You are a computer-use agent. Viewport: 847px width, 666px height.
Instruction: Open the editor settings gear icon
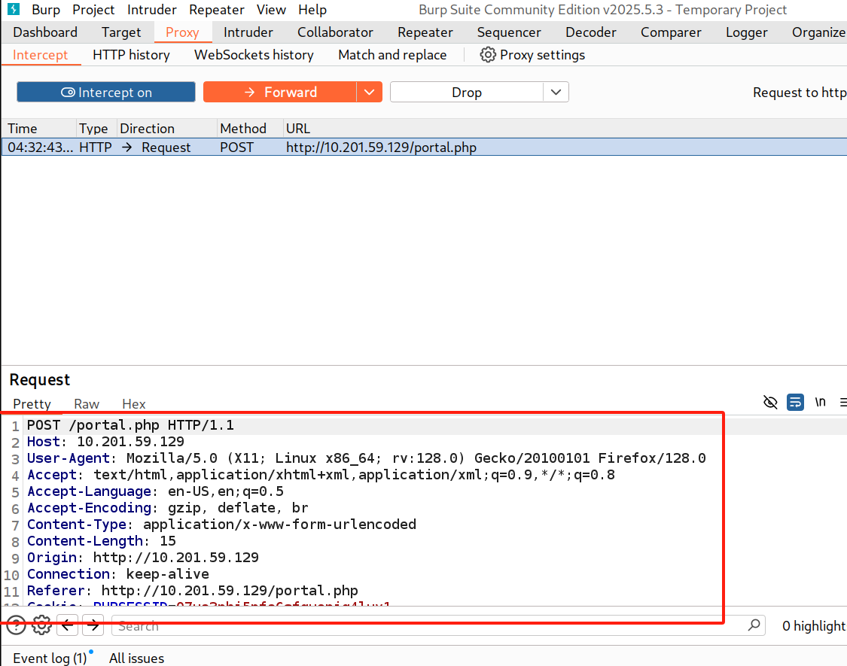[x=41, y=625]
